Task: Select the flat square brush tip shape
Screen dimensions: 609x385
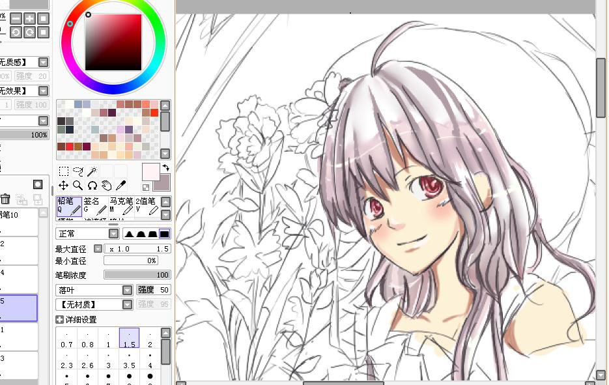Action: (x=164, y=234)
